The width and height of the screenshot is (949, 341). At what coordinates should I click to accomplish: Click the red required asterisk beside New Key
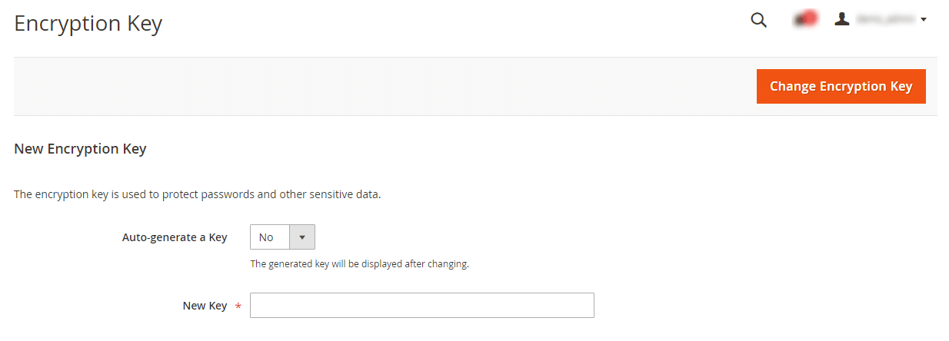238,306
